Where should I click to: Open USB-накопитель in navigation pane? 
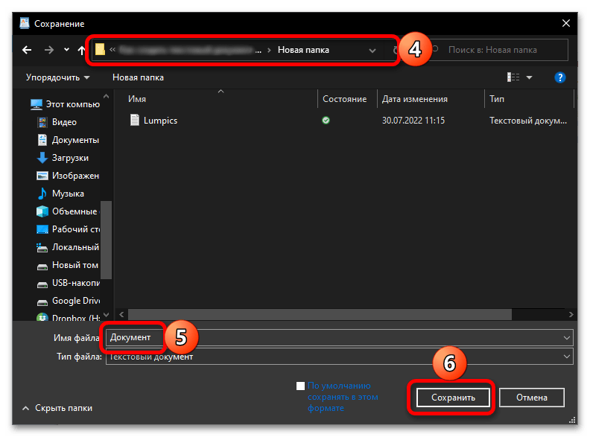tap(69, 283)
